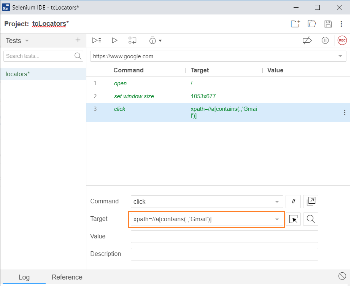Open the base URL dropdown arrow
The image size is (351, 286).
point(340,56)
